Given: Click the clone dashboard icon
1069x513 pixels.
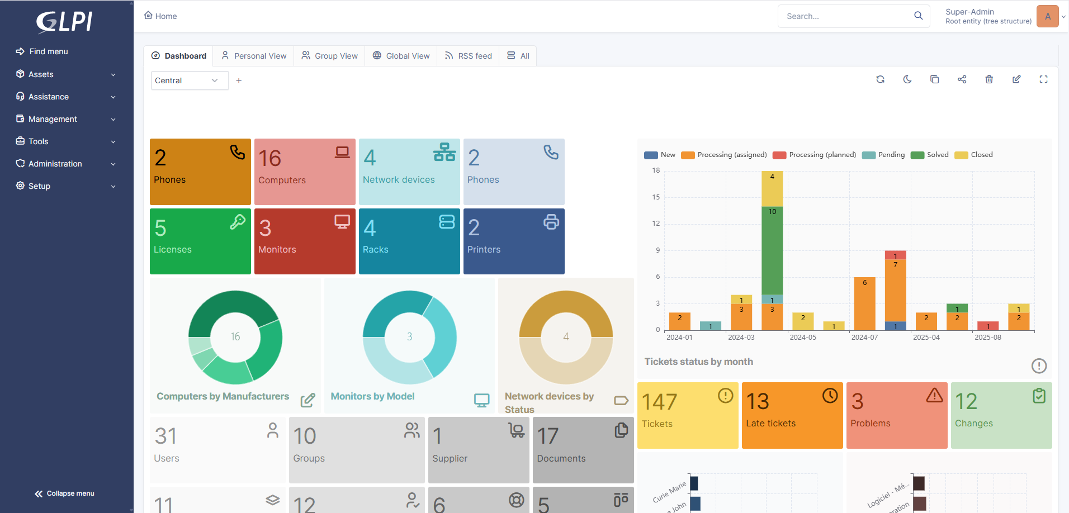Looking at the screenshot, I should (x=934, y=79).
